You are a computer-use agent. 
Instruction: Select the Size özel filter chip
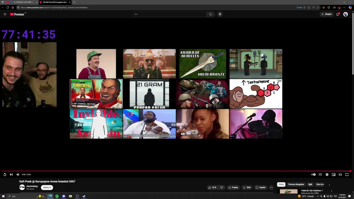320,184
